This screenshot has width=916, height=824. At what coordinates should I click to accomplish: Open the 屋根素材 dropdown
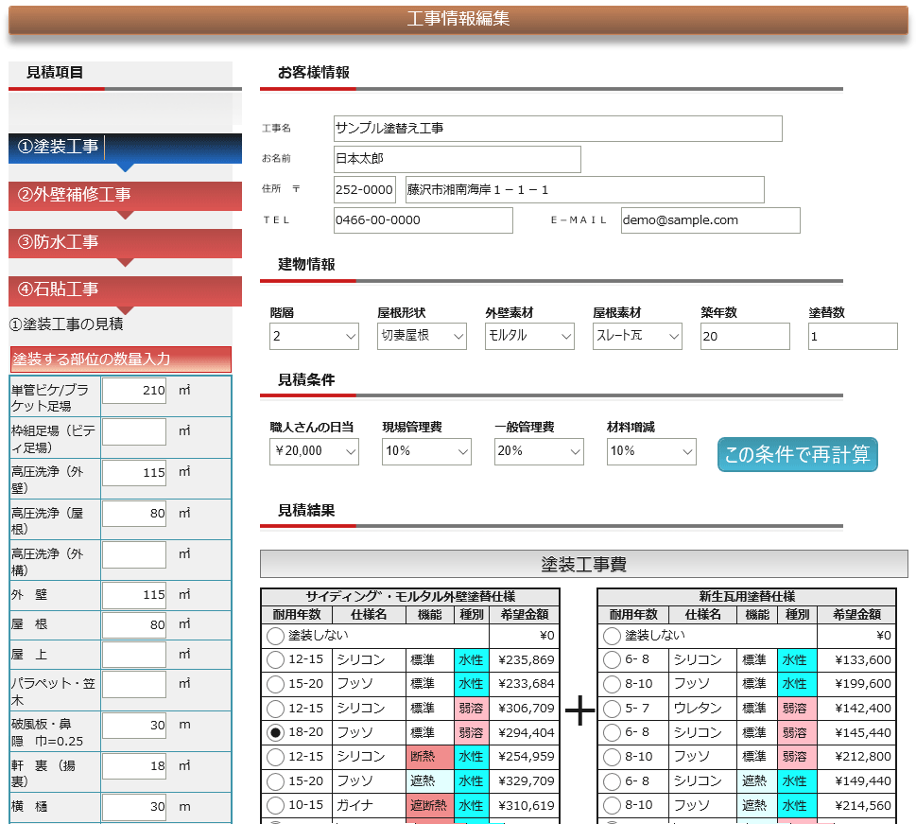click(637, 336)
